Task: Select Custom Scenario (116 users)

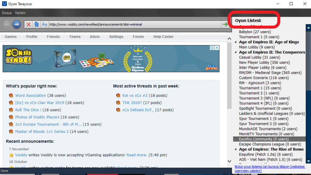Action: 264,78
